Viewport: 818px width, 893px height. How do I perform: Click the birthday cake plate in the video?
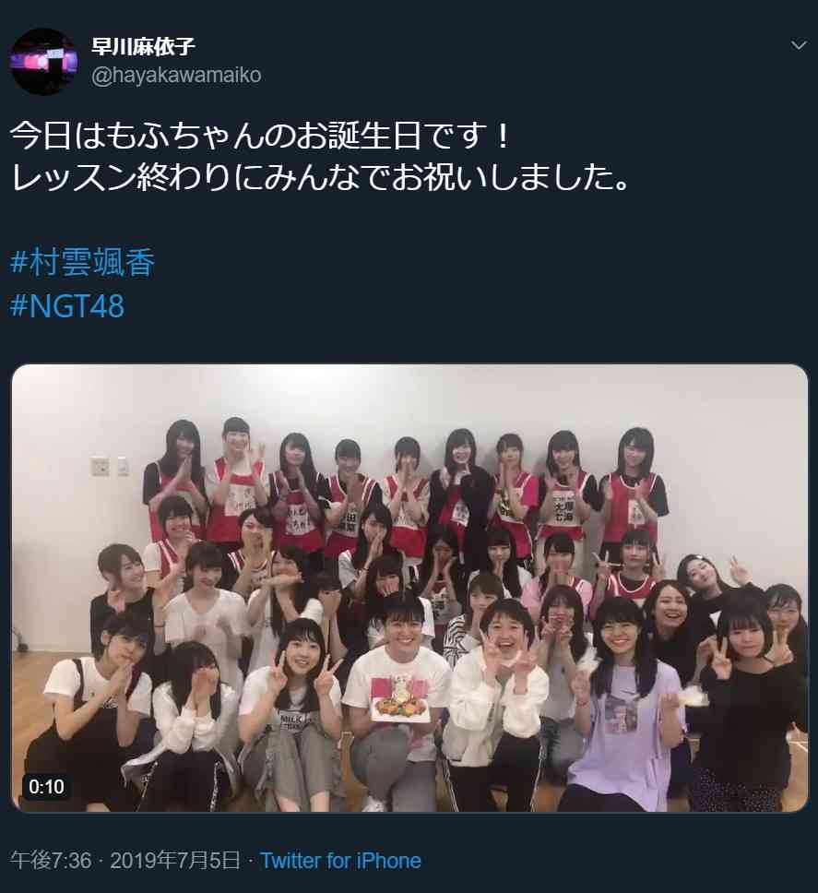click(x=400, y=698)
